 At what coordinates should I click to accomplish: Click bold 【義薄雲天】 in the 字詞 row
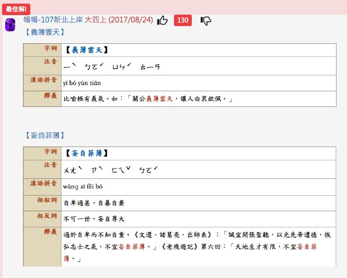click(87, 50)
